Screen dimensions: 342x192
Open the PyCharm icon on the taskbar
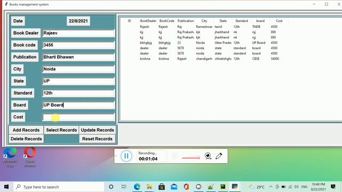(x=223, y=187)
